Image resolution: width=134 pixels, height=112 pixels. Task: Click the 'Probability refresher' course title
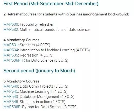point(37,24)
